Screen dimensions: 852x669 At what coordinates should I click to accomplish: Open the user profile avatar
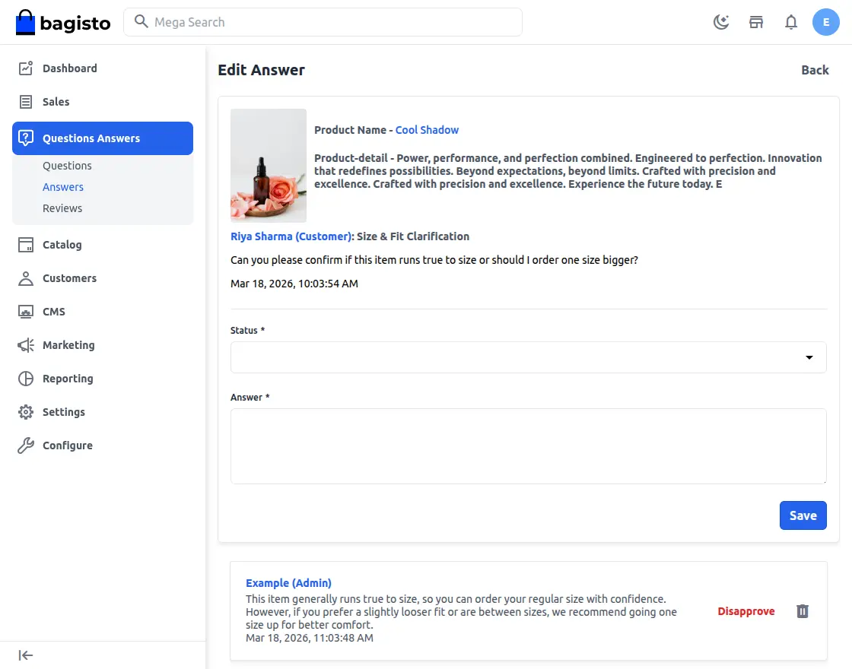pos(826,22)
